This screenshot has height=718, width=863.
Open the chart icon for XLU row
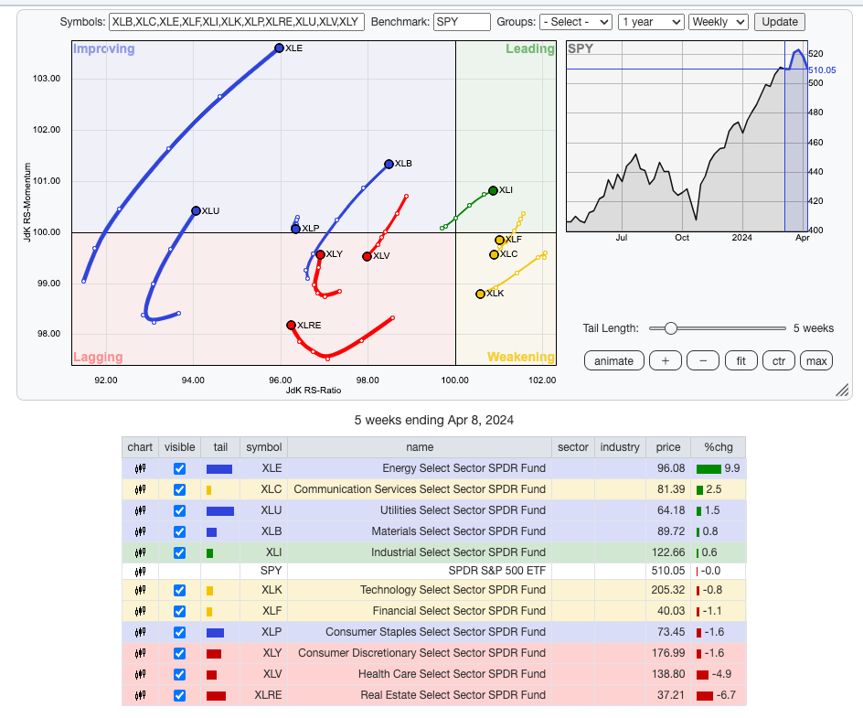pos(141,510)
